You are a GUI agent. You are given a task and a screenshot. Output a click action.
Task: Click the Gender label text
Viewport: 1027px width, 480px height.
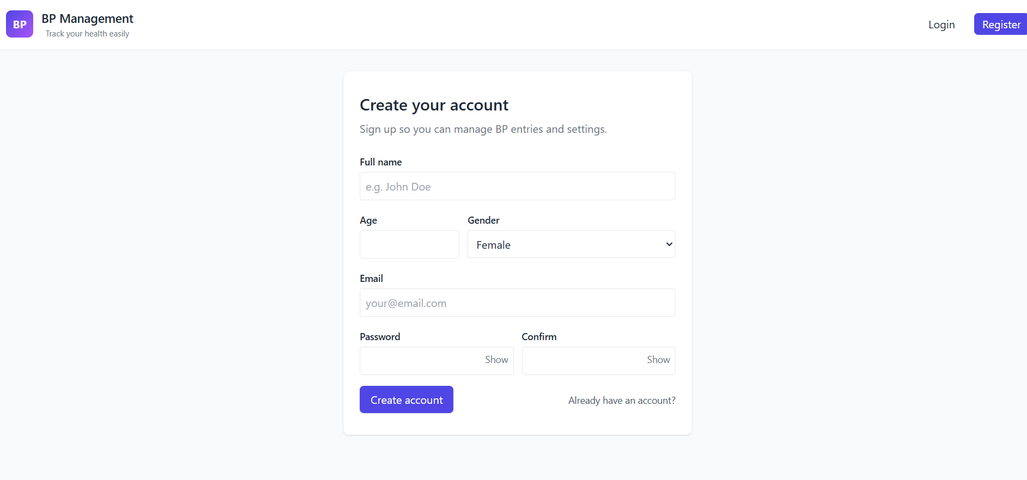[x=483, y=220]
